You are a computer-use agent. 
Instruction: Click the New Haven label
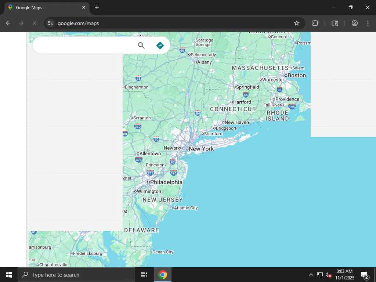pyautogui.click(x=237, y=122)
